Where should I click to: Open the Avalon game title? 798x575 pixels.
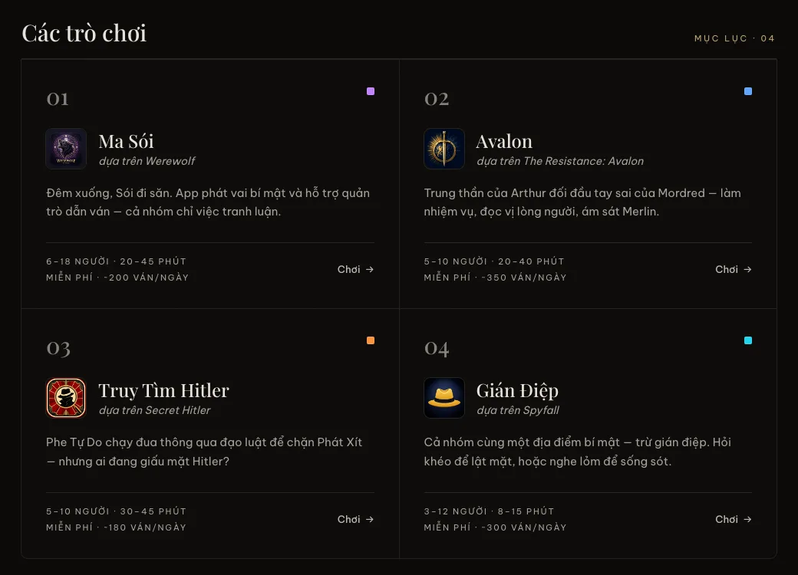tap(504, 141)
